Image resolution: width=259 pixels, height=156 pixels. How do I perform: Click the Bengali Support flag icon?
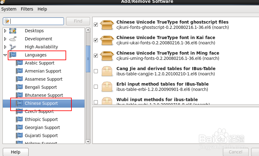19,87
